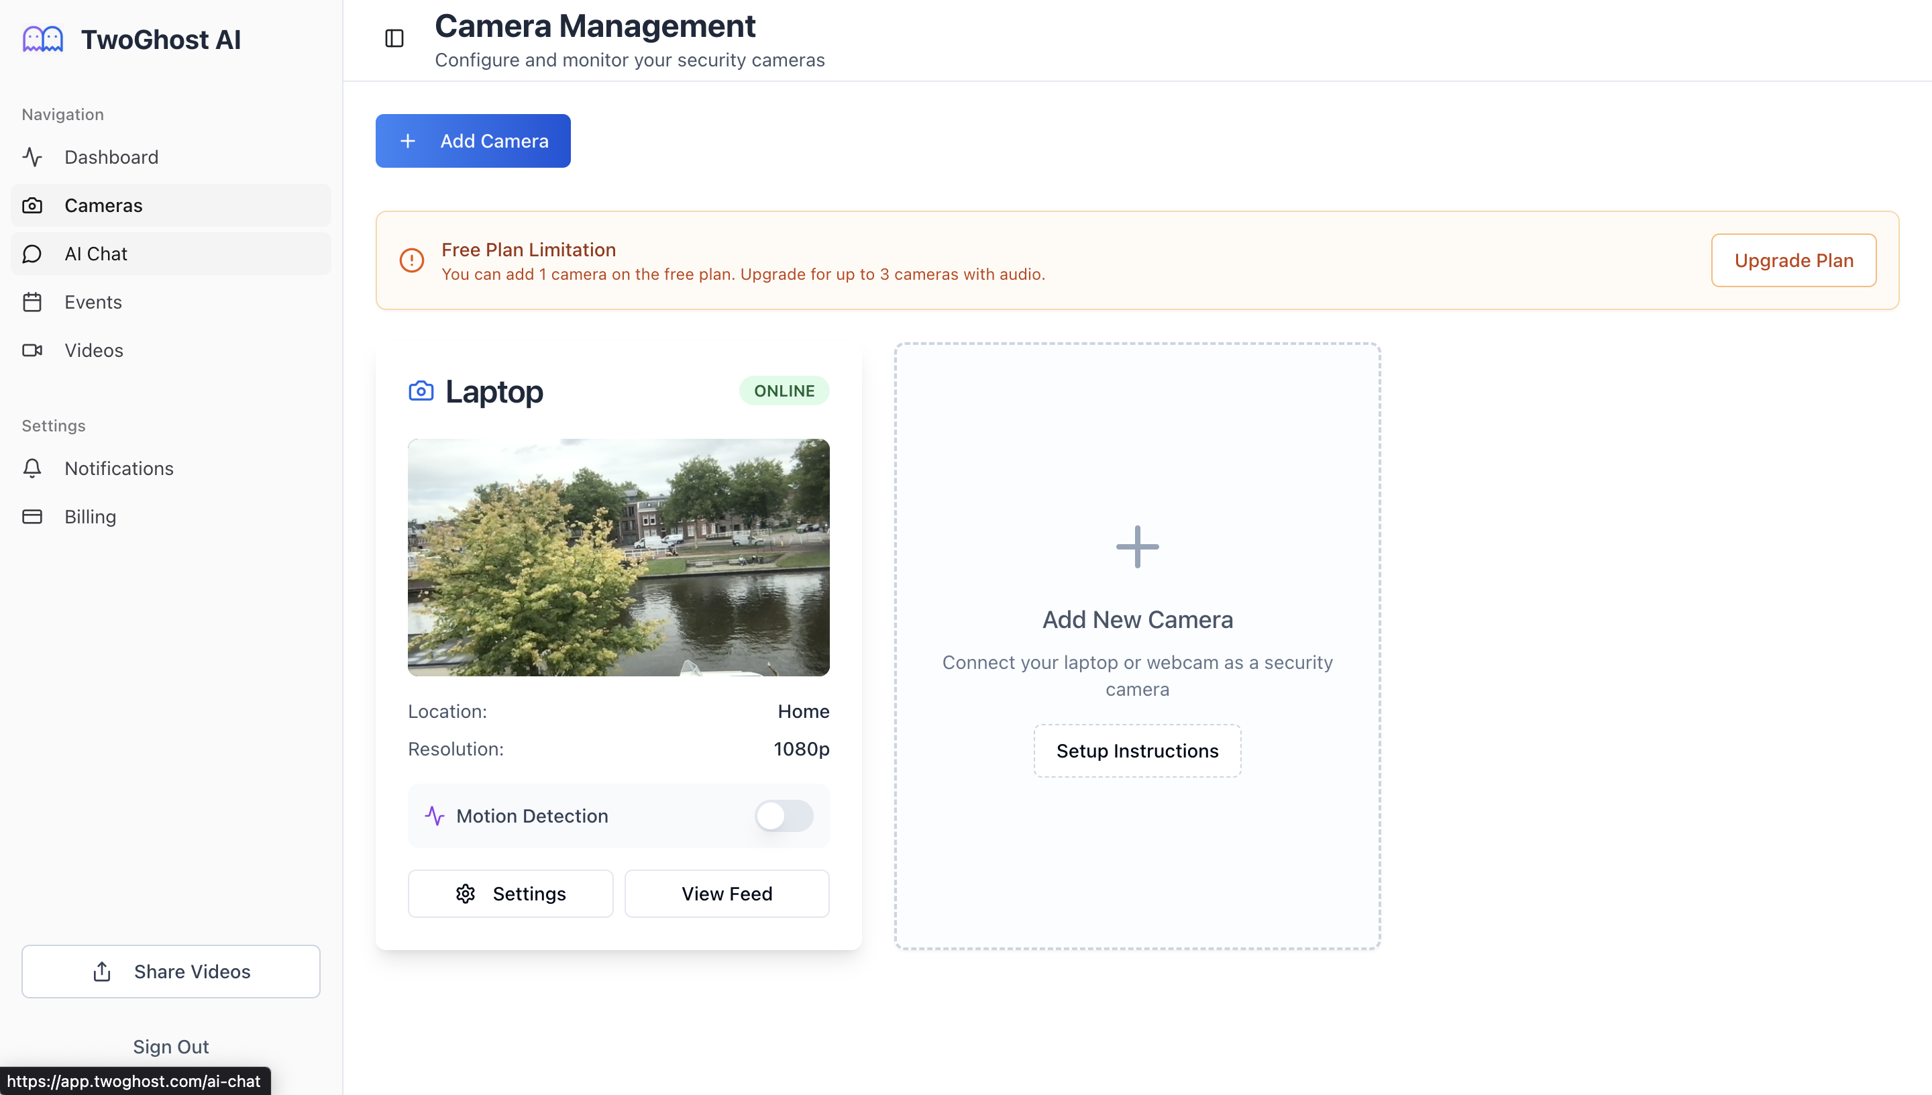This screenshot has width=1932, height=1095.
Task: Click the Upgrade Plan button
Action: pyautogui.click(x=1794, y=260)
